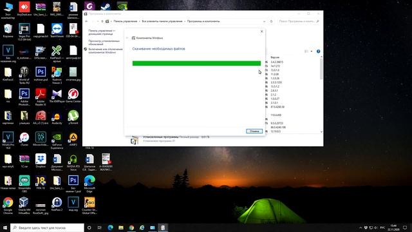Image resolution: width=412 pixels, height=232 pixels.
Task: Select Все элементы панели управления breadcrumb
Action: pos(162,21)
